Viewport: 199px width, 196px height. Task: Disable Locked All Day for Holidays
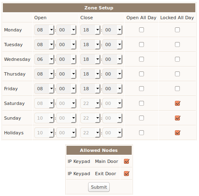pos(177,133)
